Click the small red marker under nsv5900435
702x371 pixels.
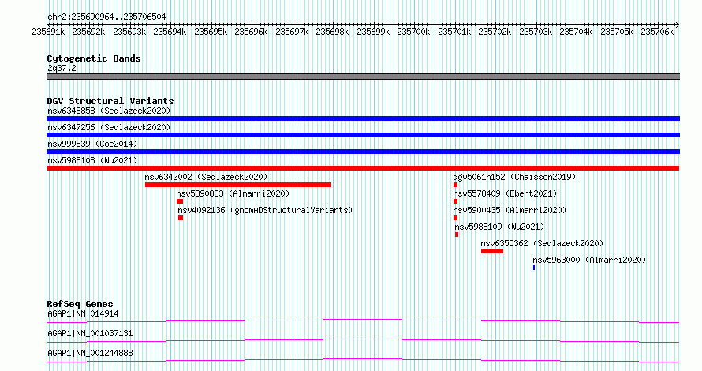[x=455, y=218]
